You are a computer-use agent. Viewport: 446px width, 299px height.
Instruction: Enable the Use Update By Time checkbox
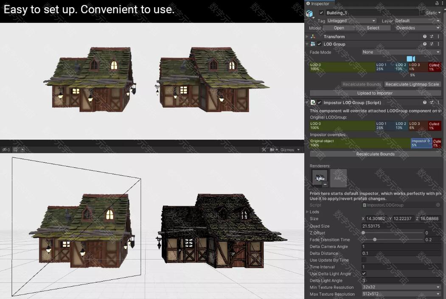tap(364, 260)
